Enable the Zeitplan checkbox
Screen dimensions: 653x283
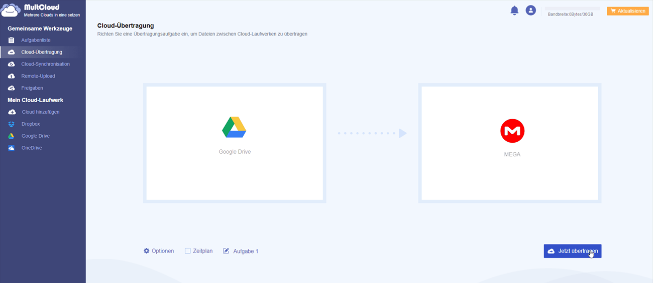click(x=188, y=251)
